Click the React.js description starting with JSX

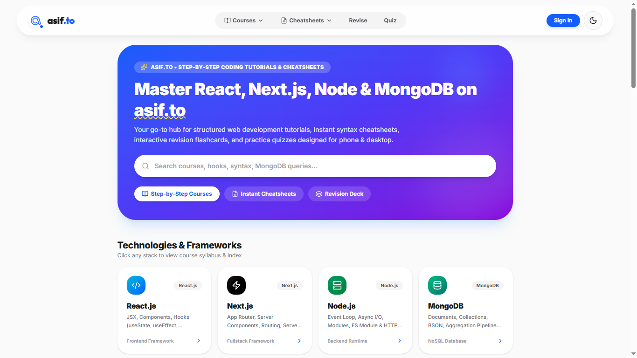pos(158,321)
